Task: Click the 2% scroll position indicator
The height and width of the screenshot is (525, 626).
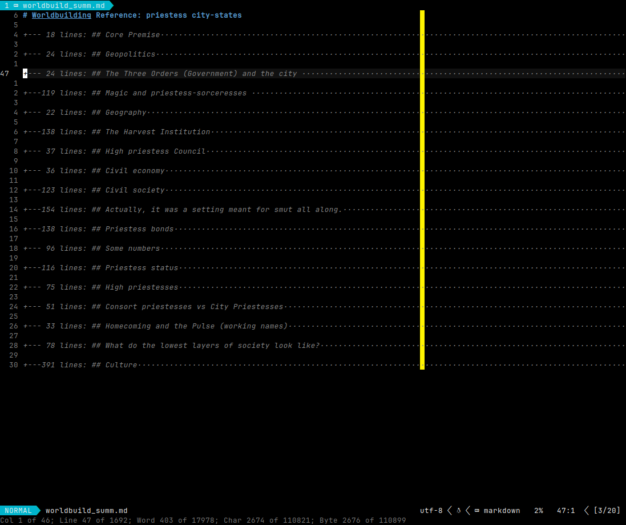Action: click(539, 511)
